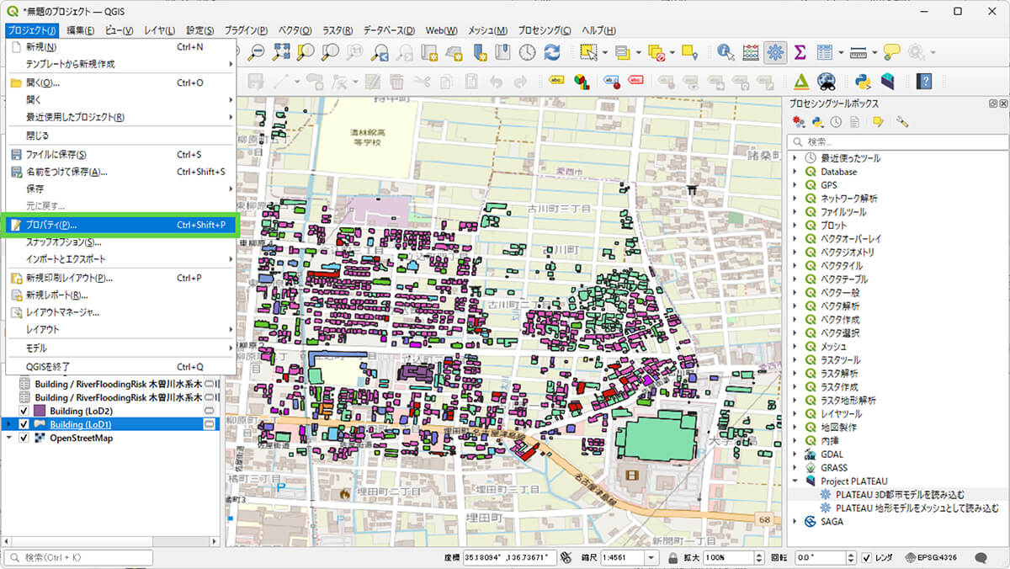Click the toolbox history clock icon

pos(836,122)
